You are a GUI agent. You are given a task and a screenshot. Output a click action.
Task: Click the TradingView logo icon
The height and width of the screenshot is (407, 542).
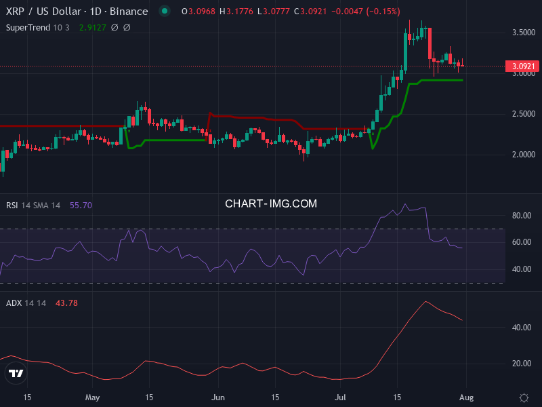16,373
